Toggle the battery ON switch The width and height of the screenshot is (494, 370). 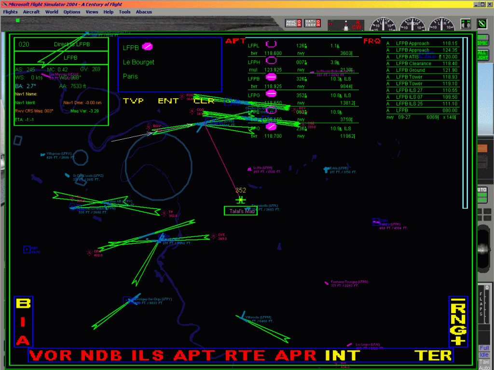309,23
